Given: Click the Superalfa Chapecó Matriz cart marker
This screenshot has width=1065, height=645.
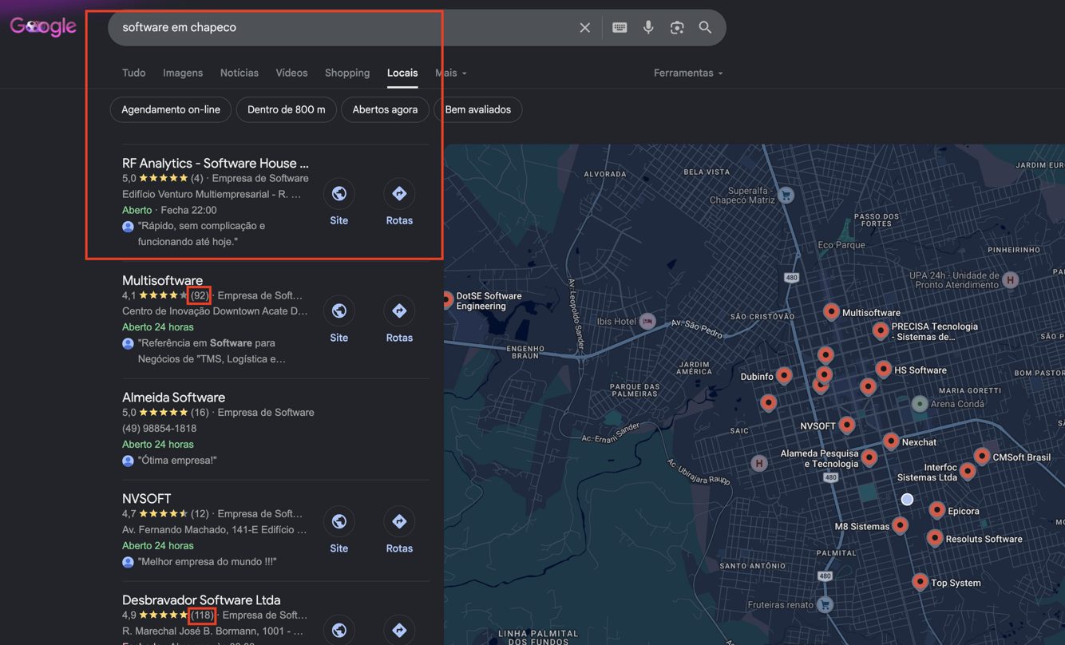Looking at the screenshot, I should pyautogui.click(x=786, y=195).
